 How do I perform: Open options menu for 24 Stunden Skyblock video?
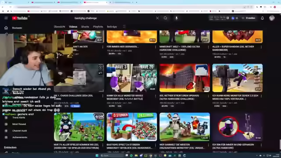coord(155,145)
